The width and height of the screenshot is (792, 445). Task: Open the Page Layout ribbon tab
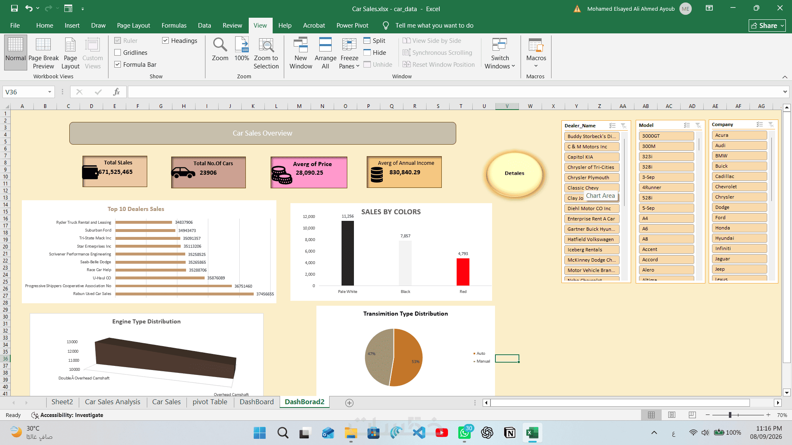point(133,26)
